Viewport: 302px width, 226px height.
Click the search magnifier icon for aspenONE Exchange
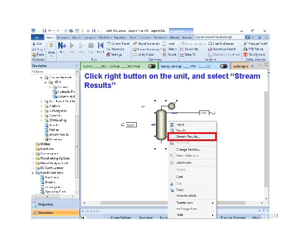click(247, 37)
